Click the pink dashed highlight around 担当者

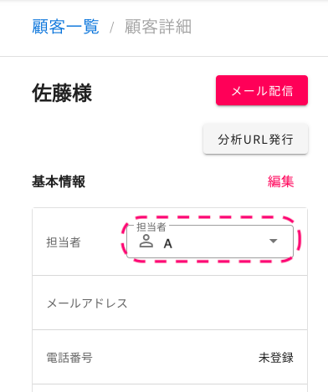pos(211,239)
